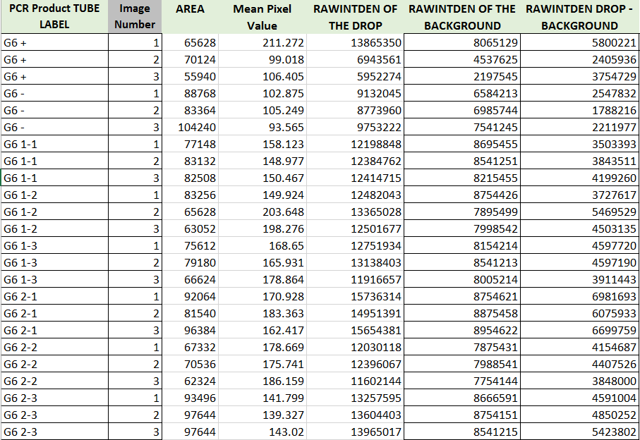Click the PCR Product TUBE LABEL header

click(54, 17)
